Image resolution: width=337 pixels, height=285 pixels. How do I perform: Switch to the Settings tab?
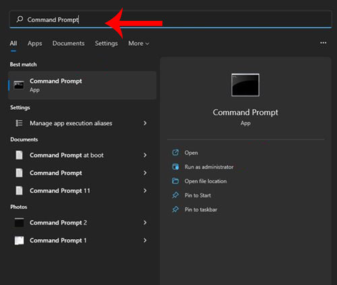click(106, 43)
